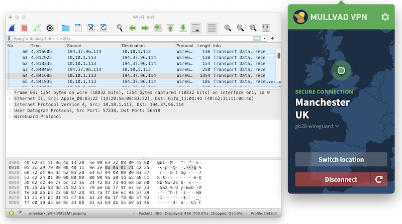
Task: Zoom out on packet text
Action: tap(241, 28)
